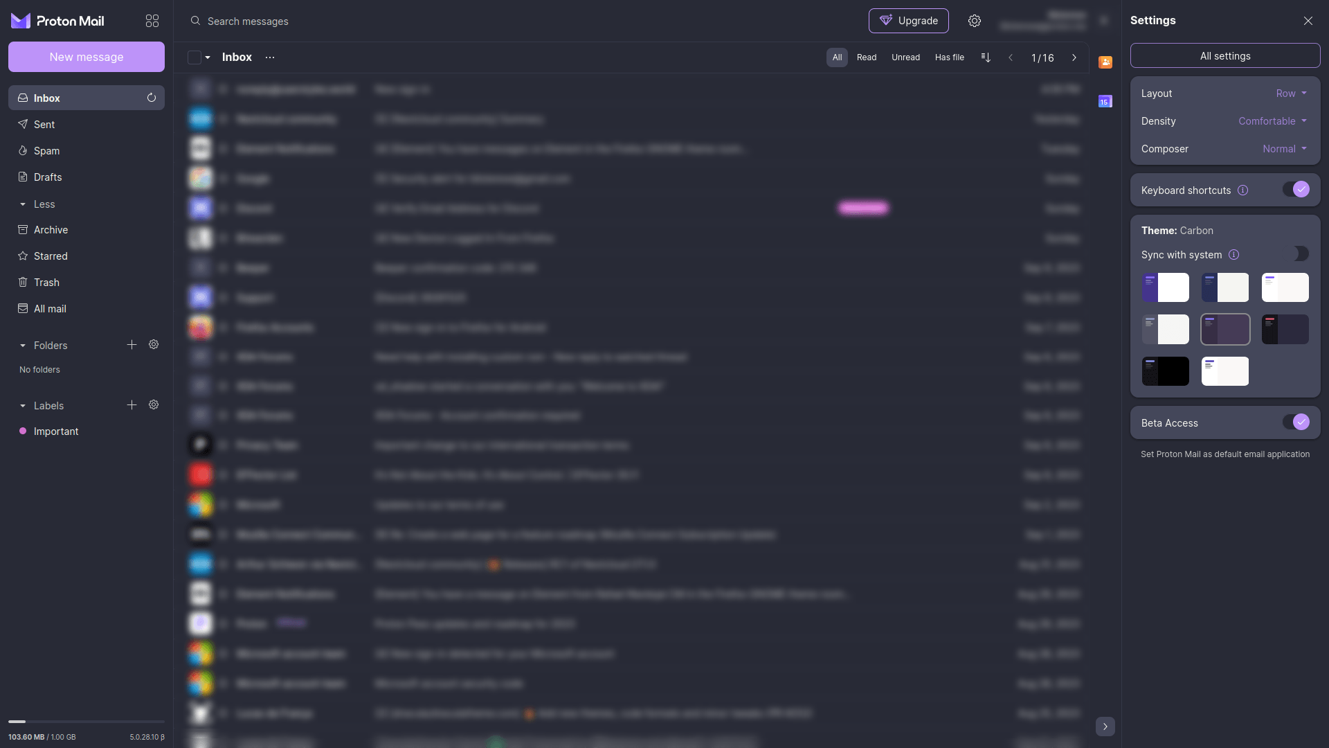
Task: Select the dark-blue sidebar light theme thumbnail
Action: pyautogui.click(x=1225, y=287)
